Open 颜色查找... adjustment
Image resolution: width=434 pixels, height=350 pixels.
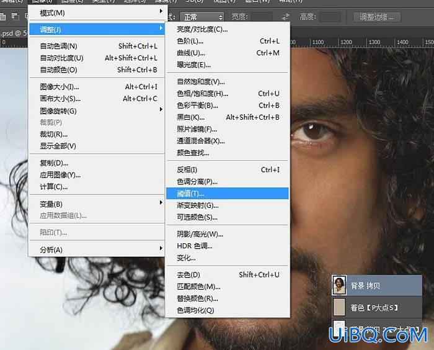(228, 153)
